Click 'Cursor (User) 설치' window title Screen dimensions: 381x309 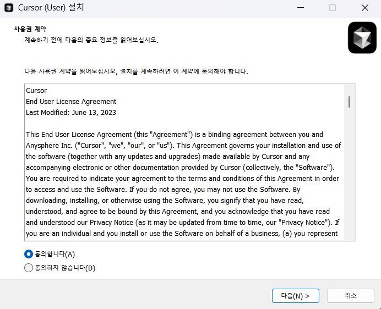coord(51,8)
